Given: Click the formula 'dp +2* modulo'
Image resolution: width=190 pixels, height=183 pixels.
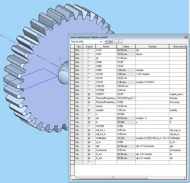Looking at the screenshot, I should point(152,158).
